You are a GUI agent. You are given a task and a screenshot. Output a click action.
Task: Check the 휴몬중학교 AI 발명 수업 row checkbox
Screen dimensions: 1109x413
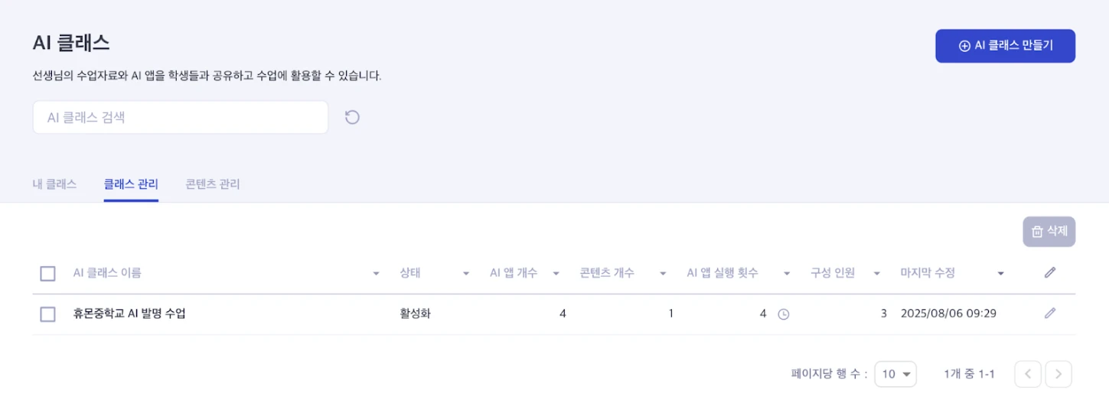[x=47, y=314]
